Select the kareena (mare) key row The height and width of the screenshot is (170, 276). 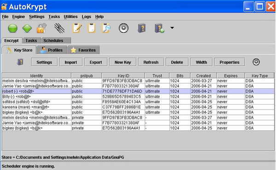138,107
